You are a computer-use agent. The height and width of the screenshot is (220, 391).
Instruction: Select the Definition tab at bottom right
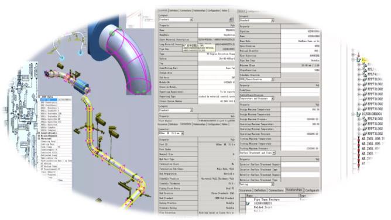pyautogui.click(x=260, y=190)
